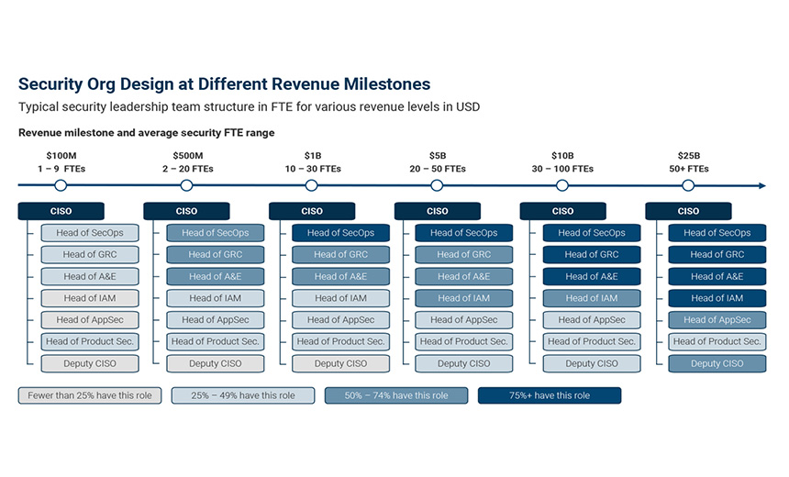The width and height of the screenshot is (789, 477).
Task: Click the $10B timeline milestone circle
Action: click(562, 185)
